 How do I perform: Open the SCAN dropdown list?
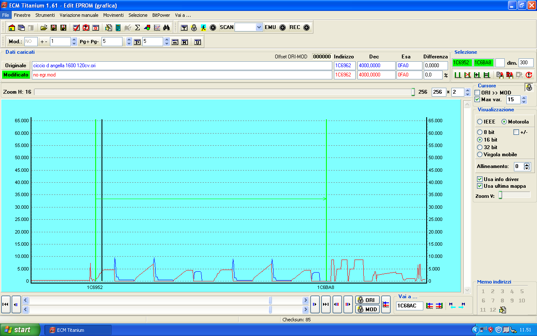(x=258, y=27)
